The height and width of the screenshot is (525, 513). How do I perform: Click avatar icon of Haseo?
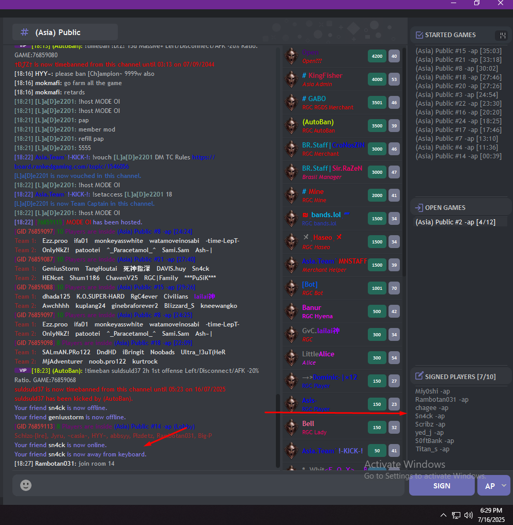coord(291,242)
